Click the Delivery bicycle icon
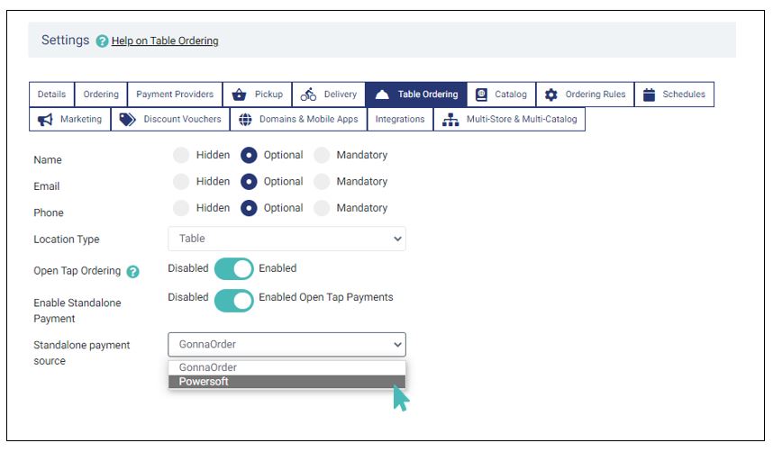 [x=309, y=95]
